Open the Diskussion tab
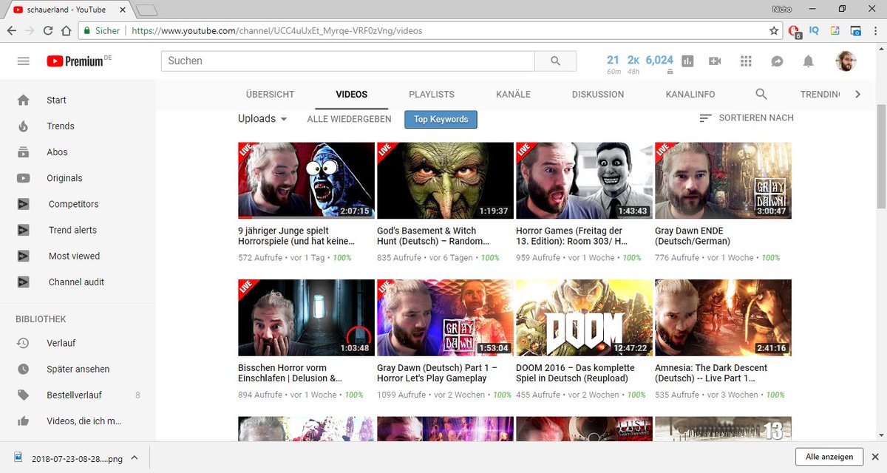The height and width of the screenshot is (473, 887). point(598,95)
